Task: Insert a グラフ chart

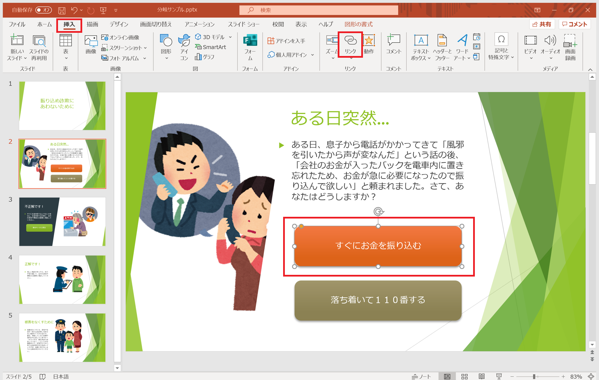Action: [205, 57]
